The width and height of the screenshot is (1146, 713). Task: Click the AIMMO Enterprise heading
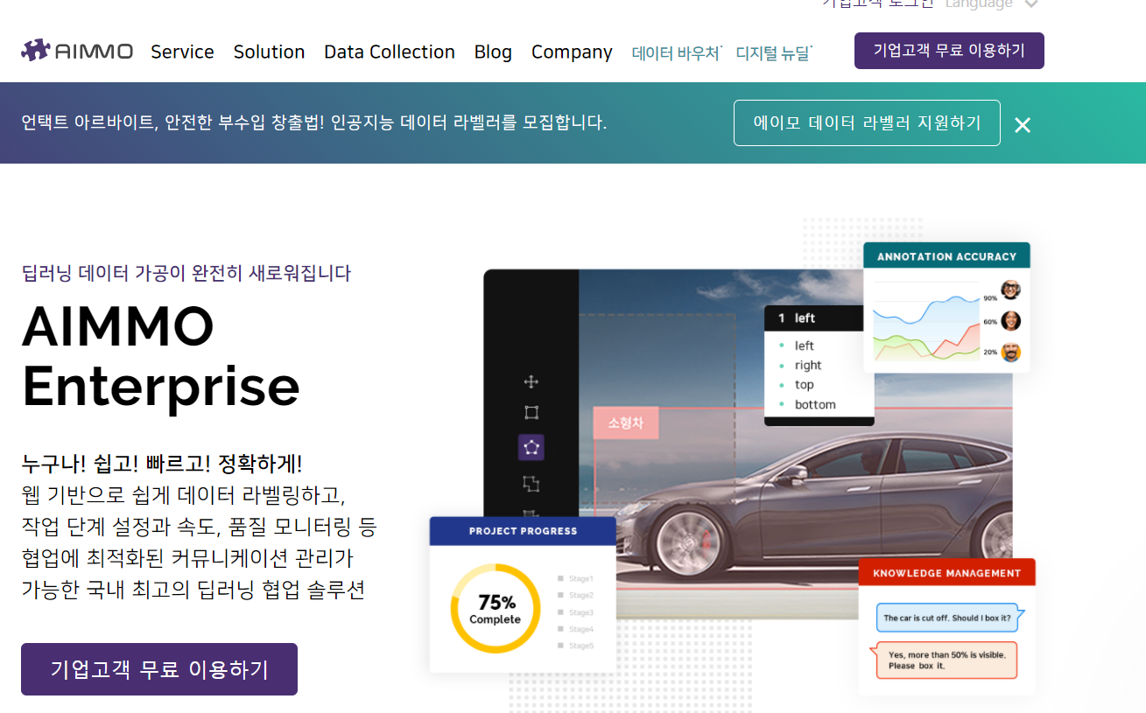[x=161, y=356]
